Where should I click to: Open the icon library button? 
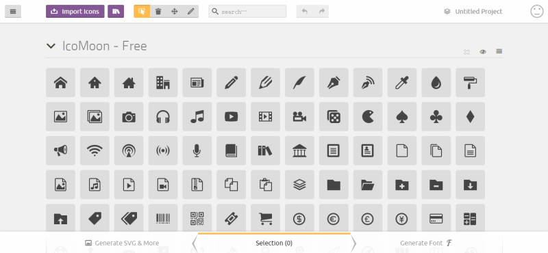pos(116,12)
